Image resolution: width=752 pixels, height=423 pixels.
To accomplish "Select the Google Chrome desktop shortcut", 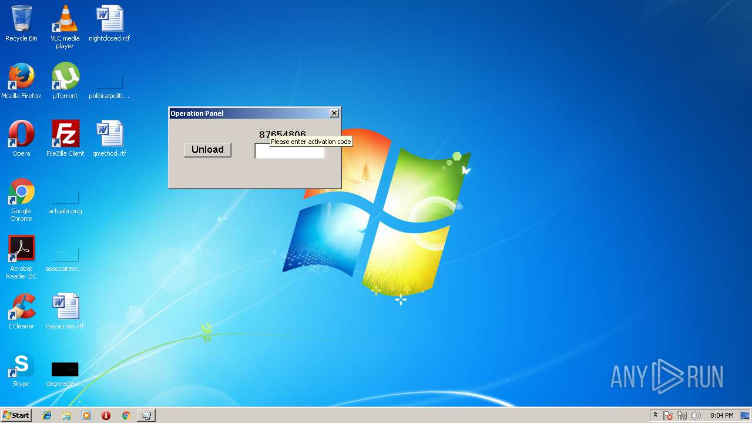I will click(x=21, y=200).
